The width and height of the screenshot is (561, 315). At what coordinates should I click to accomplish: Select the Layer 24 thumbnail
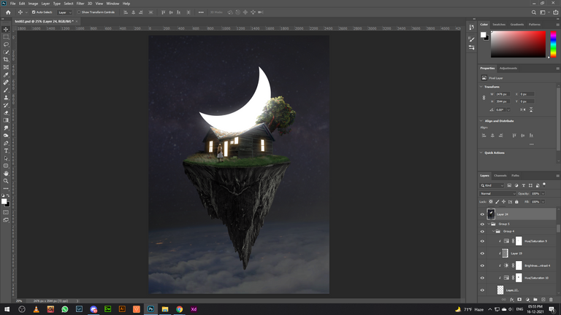491,214
